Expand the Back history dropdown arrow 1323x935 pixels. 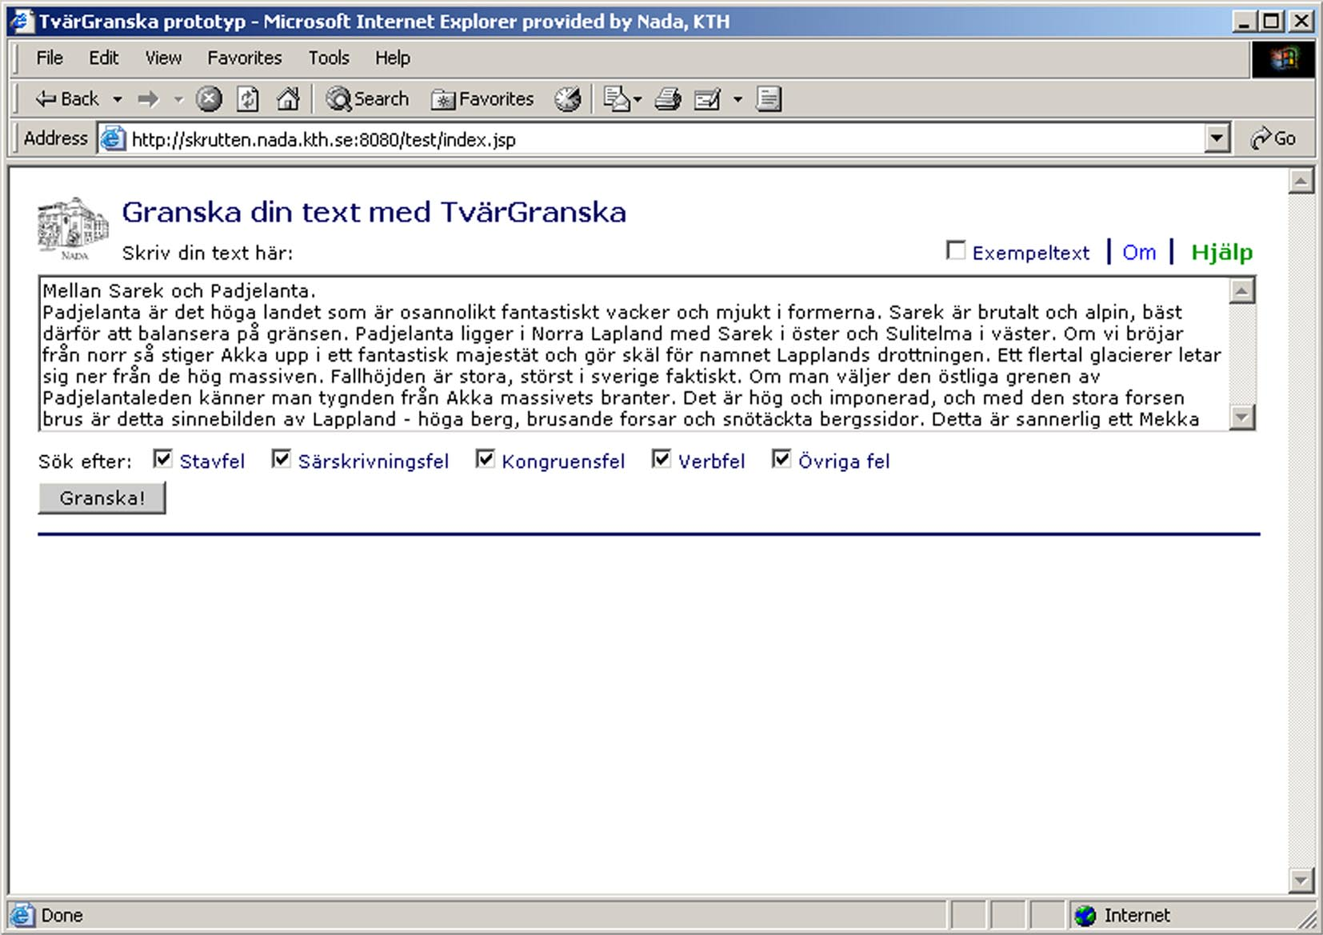coord(118,99)
